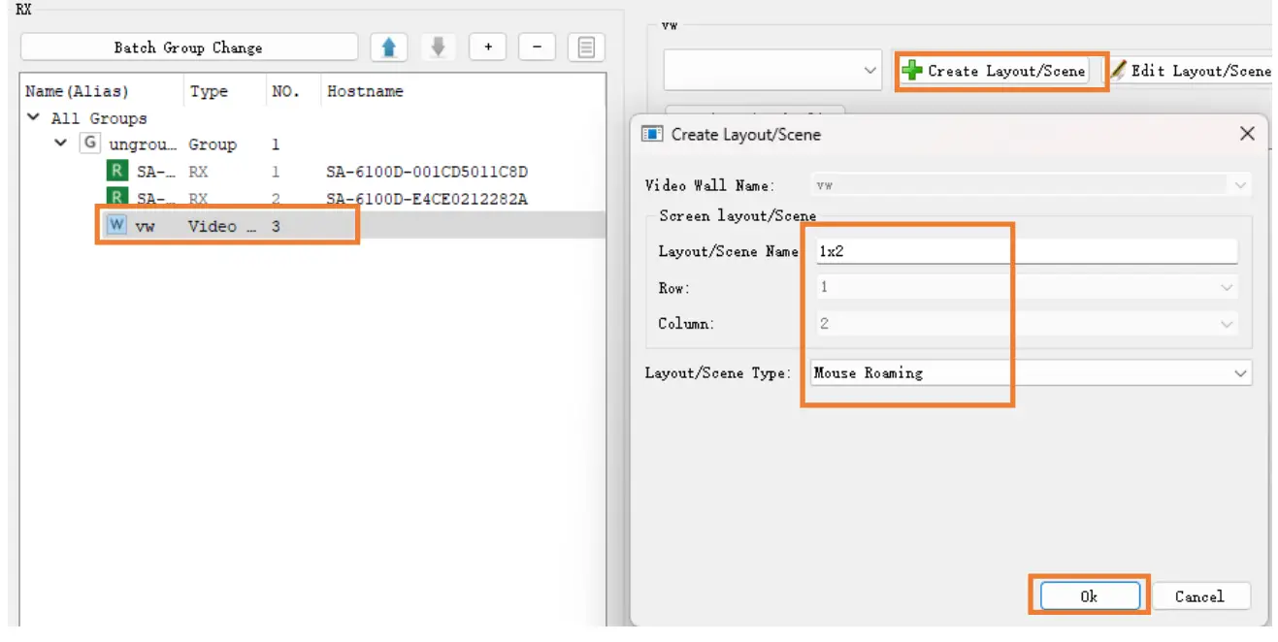1278x642 pixels.
Task: Open the vw combo box above the dialog
Action: click(x=772, y=71)
